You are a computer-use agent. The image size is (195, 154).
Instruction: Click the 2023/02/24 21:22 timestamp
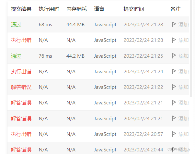(143, 87)
